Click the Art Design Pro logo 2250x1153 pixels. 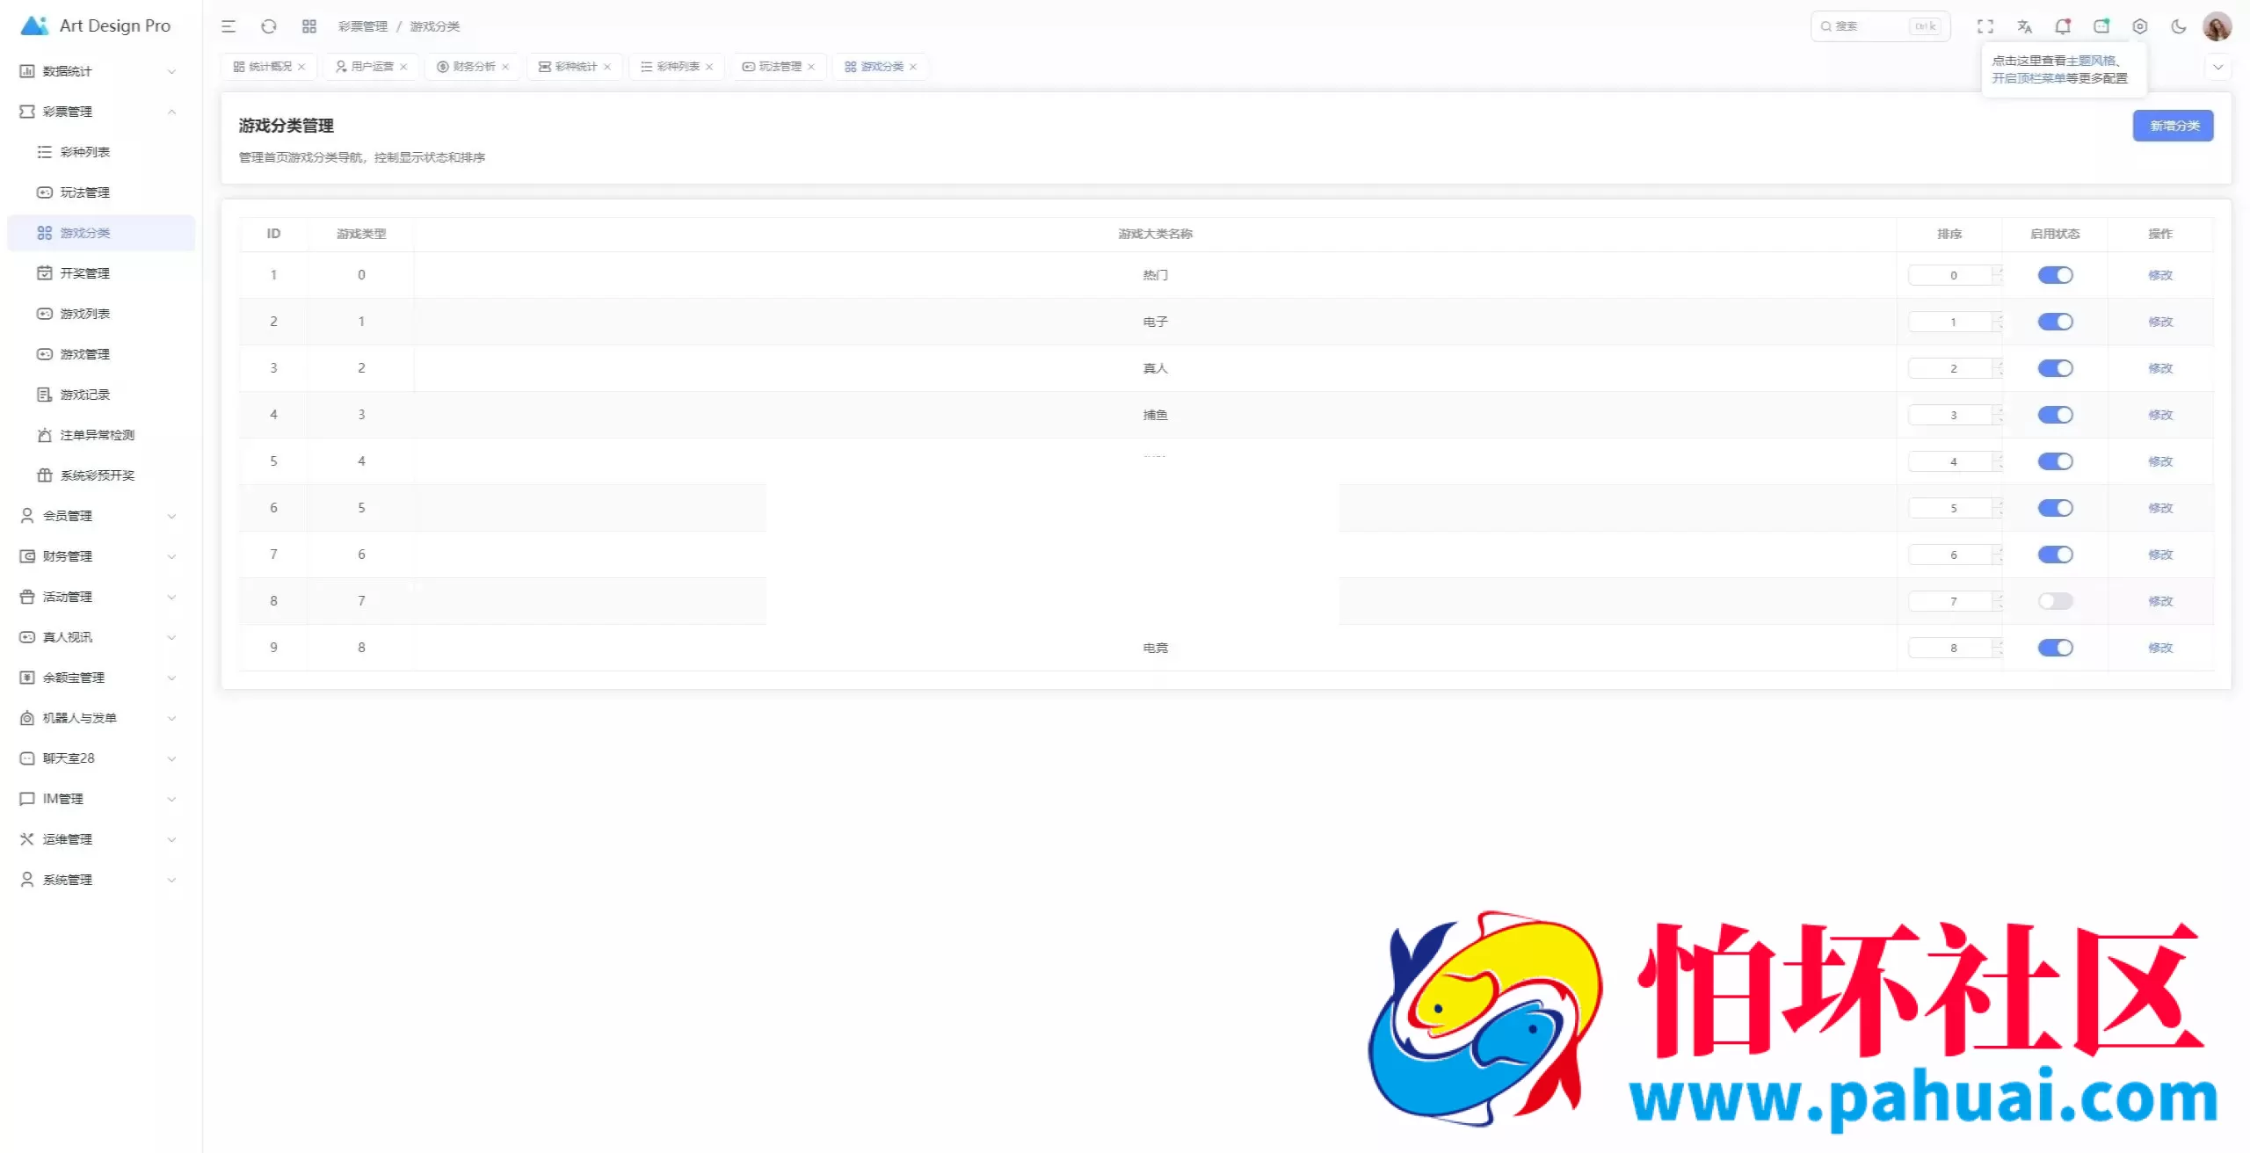click(x=95, y=25)
